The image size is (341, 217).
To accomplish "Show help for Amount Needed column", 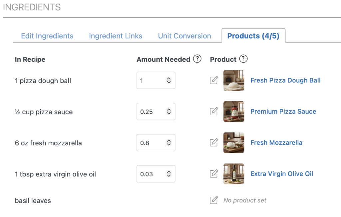I will tap(197, 59).
